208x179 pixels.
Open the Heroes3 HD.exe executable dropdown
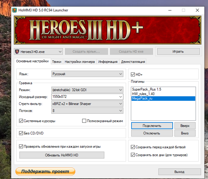coord(38,51)
